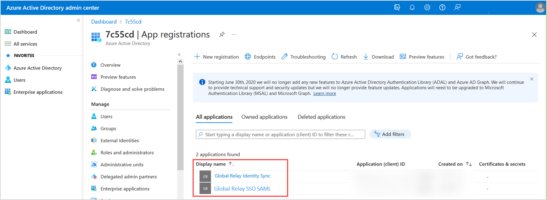Click the 2 applications found text
Screen dimensions: 547x200
click(218, 154)
